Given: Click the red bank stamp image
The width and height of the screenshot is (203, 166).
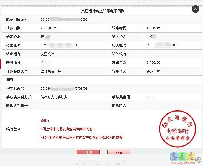Looking at the screenshot, I should [x=178, y=129].
